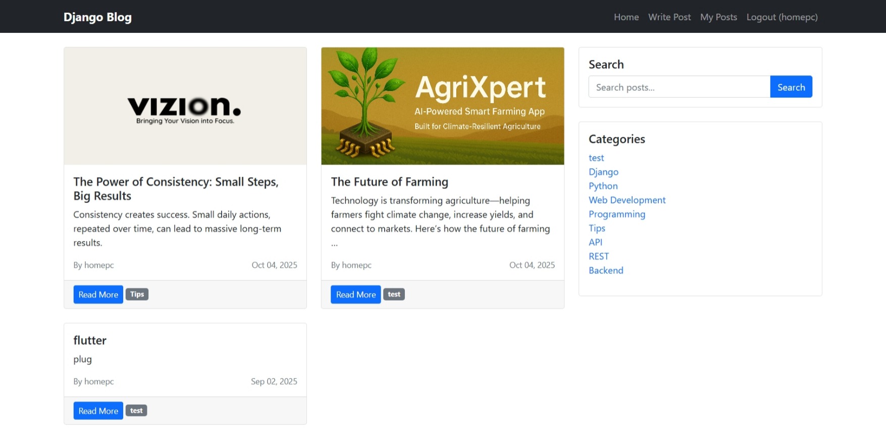This screenshot has width=886, height=438.
Task: Click 'Oct 04, 2025' on Consistency post
Action: (x=275, y=265)
